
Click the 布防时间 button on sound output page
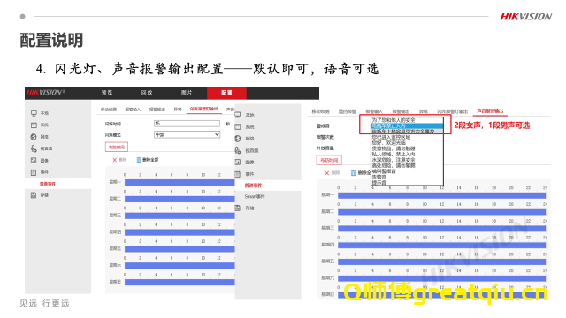[329, 160]
